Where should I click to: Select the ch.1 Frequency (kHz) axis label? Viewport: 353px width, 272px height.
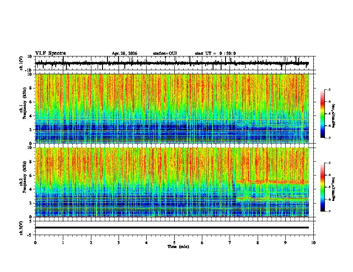23,103
